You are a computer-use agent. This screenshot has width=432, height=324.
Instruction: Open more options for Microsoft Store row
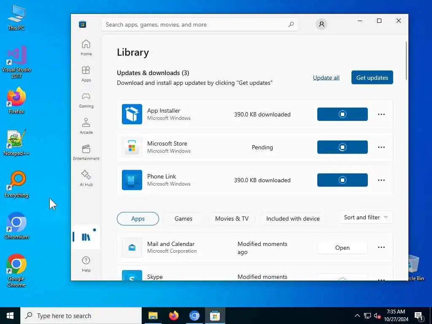[x=381, y=147]
